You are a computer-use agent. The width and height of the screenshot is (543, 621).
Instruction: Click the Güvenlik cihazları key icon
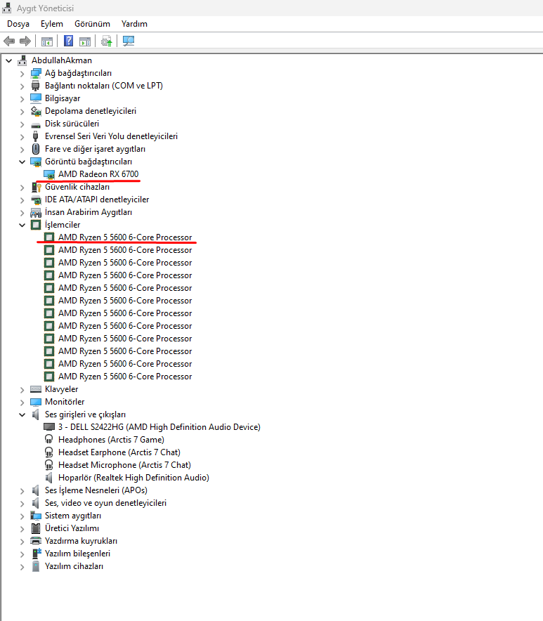click(36, 187)
